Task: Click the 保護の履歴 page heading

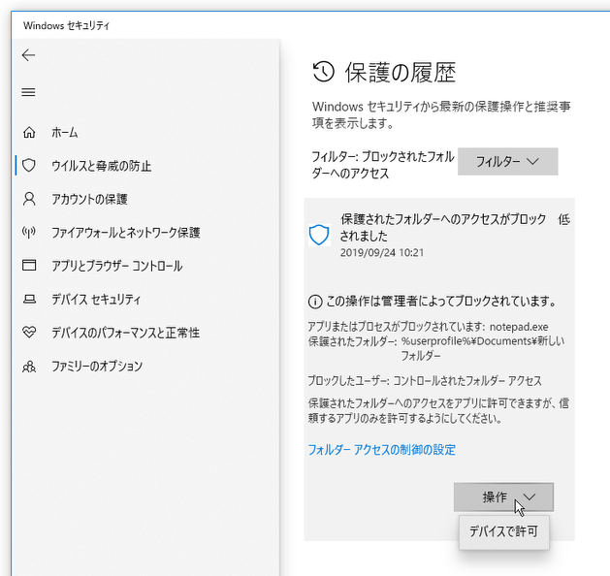Action: coord(401,73)
